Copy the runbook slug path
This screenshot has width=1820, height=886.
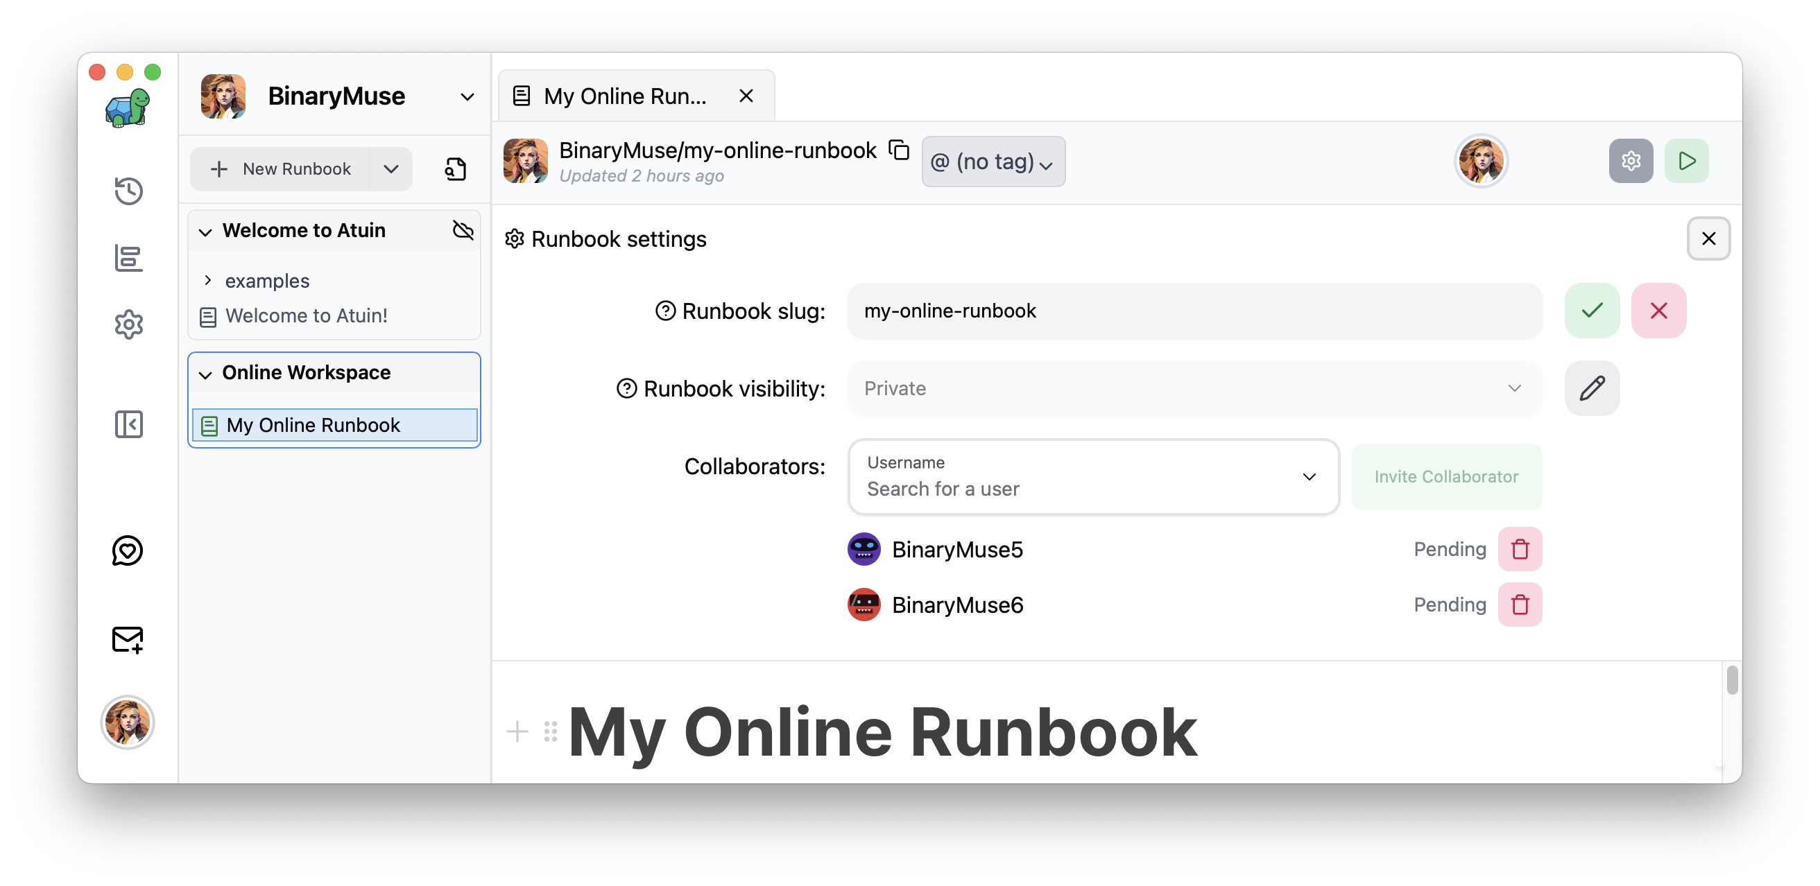point(899,150)
